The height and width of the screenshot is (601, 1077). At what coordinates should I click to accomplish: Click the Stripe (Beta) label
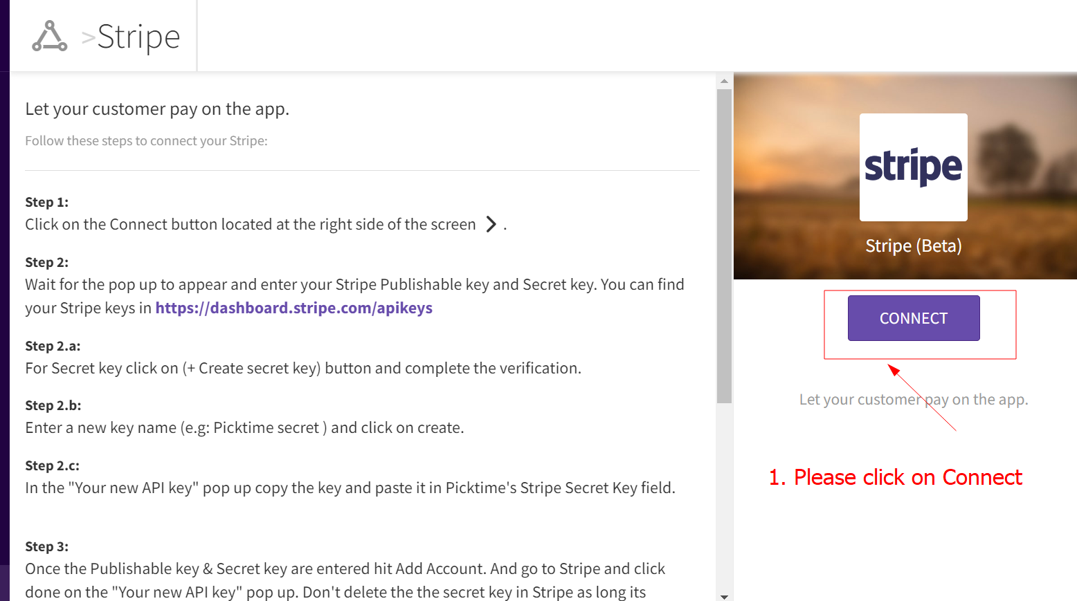[913, 246]
